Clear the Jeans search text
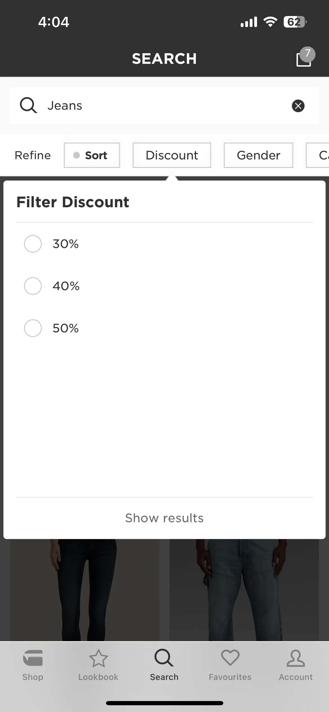The width and height of the screenshot is (329, 712). coord(298,106)
